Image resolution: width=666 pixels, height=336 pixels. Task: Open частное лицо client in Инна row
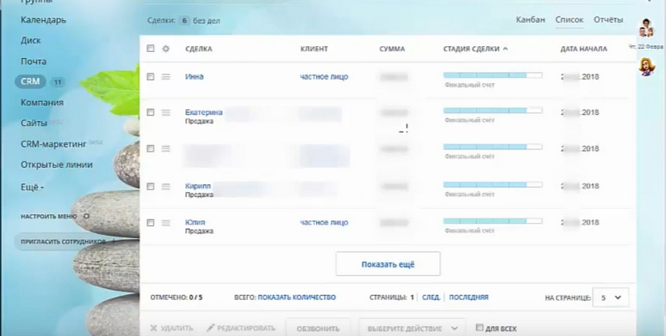pyautogui.click(x=324, y=77)
